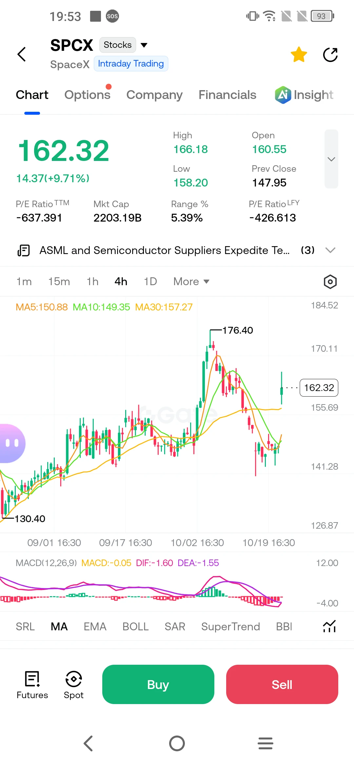Select the BOLL indicator
This screenshot has width=354, height=767.
click(136, 626)
